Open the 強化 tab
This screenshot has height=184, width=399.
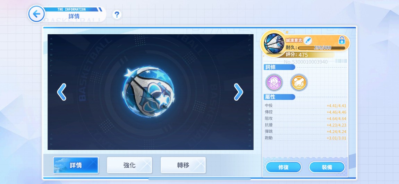click(x=129, y=165)
